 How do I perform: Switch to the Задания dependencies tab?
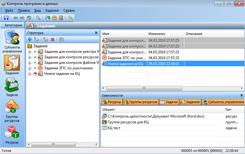(190, 102)
